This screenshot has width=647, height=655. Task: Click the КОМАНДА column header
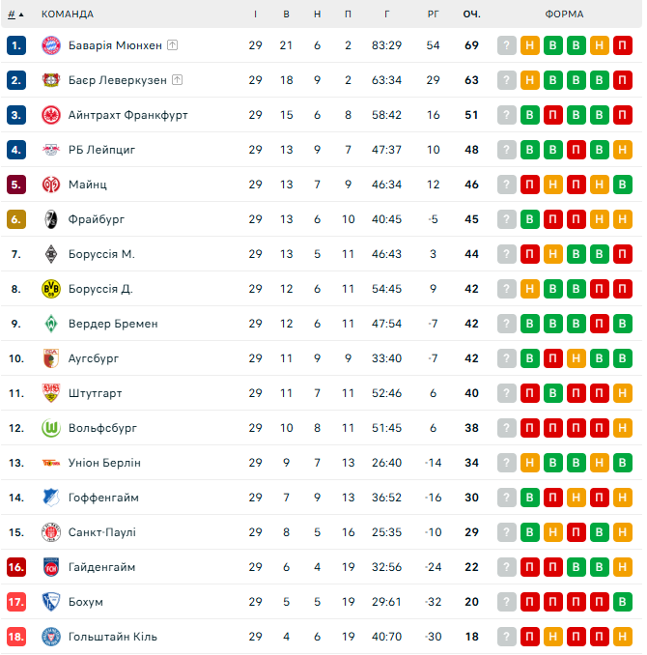68,14
